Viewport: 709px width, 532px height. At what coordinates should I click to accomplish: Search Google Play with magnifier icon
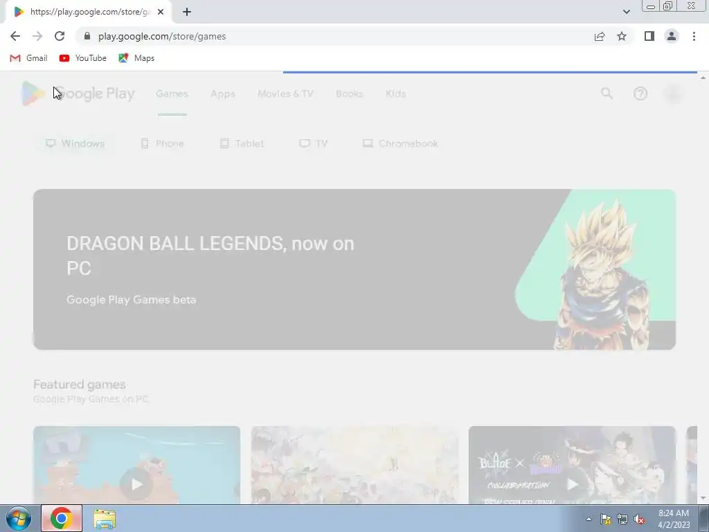(x=607, y=94)
